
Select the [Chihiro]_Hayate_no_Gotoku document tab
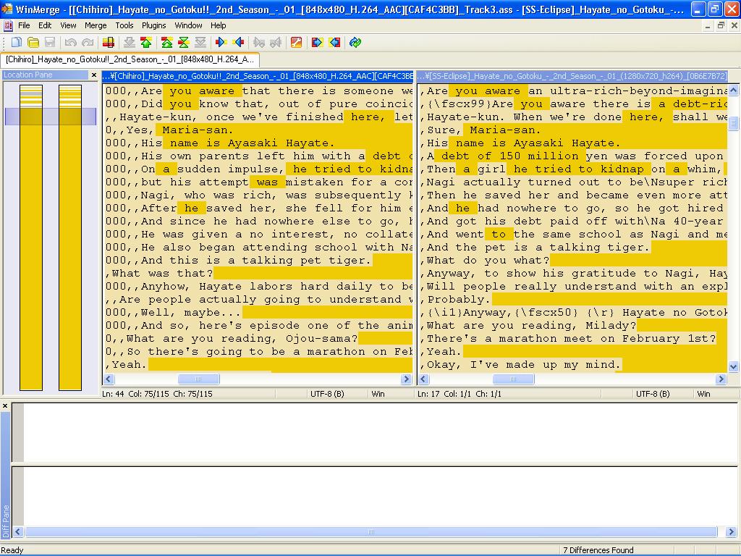[130, 59]
